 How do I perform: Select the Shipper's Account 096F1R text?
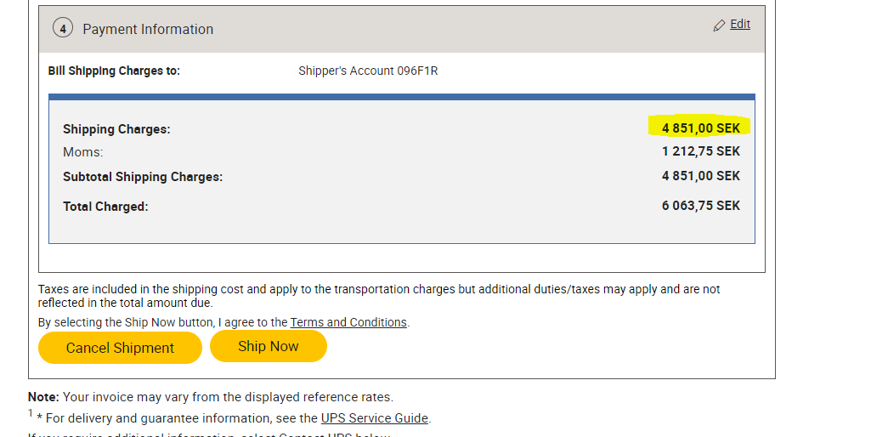point(368,71)
